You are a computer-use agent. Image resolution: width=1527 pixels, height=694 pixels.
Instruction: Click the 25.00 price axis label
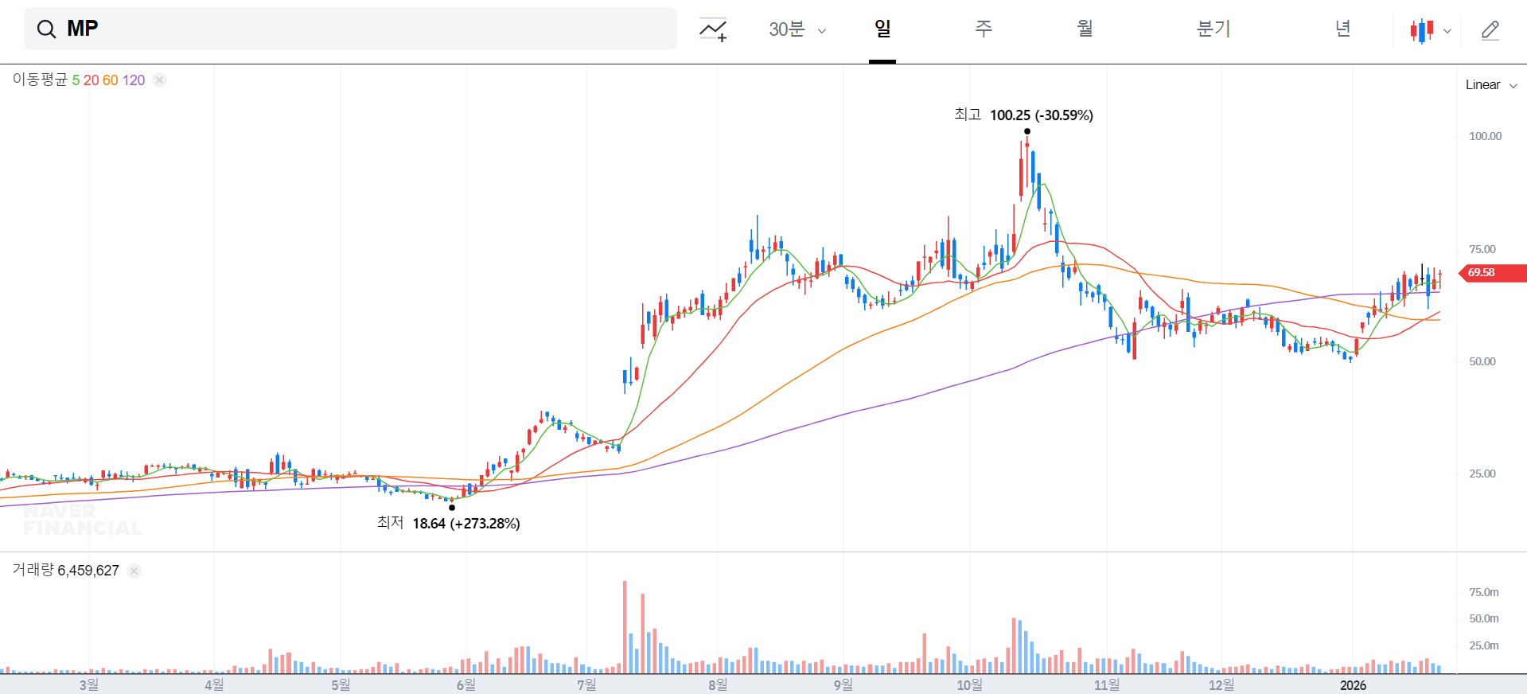(1482, 474)
